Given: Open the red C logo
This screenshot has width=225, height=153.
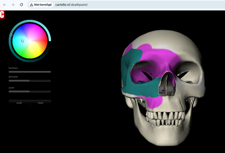Looking at the screenshot, I should pyautogui.click(x=2, y=15).
